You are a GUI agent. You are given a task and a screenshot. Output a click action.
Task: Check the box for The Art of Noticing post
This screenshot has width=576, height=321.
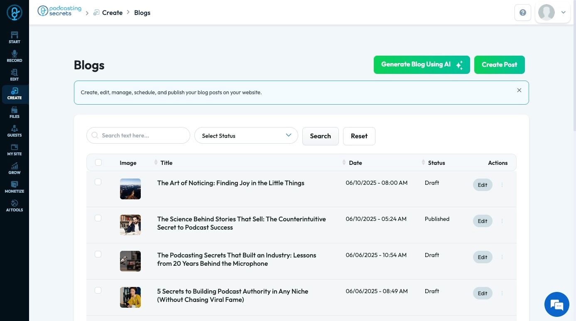coord(98,182)
